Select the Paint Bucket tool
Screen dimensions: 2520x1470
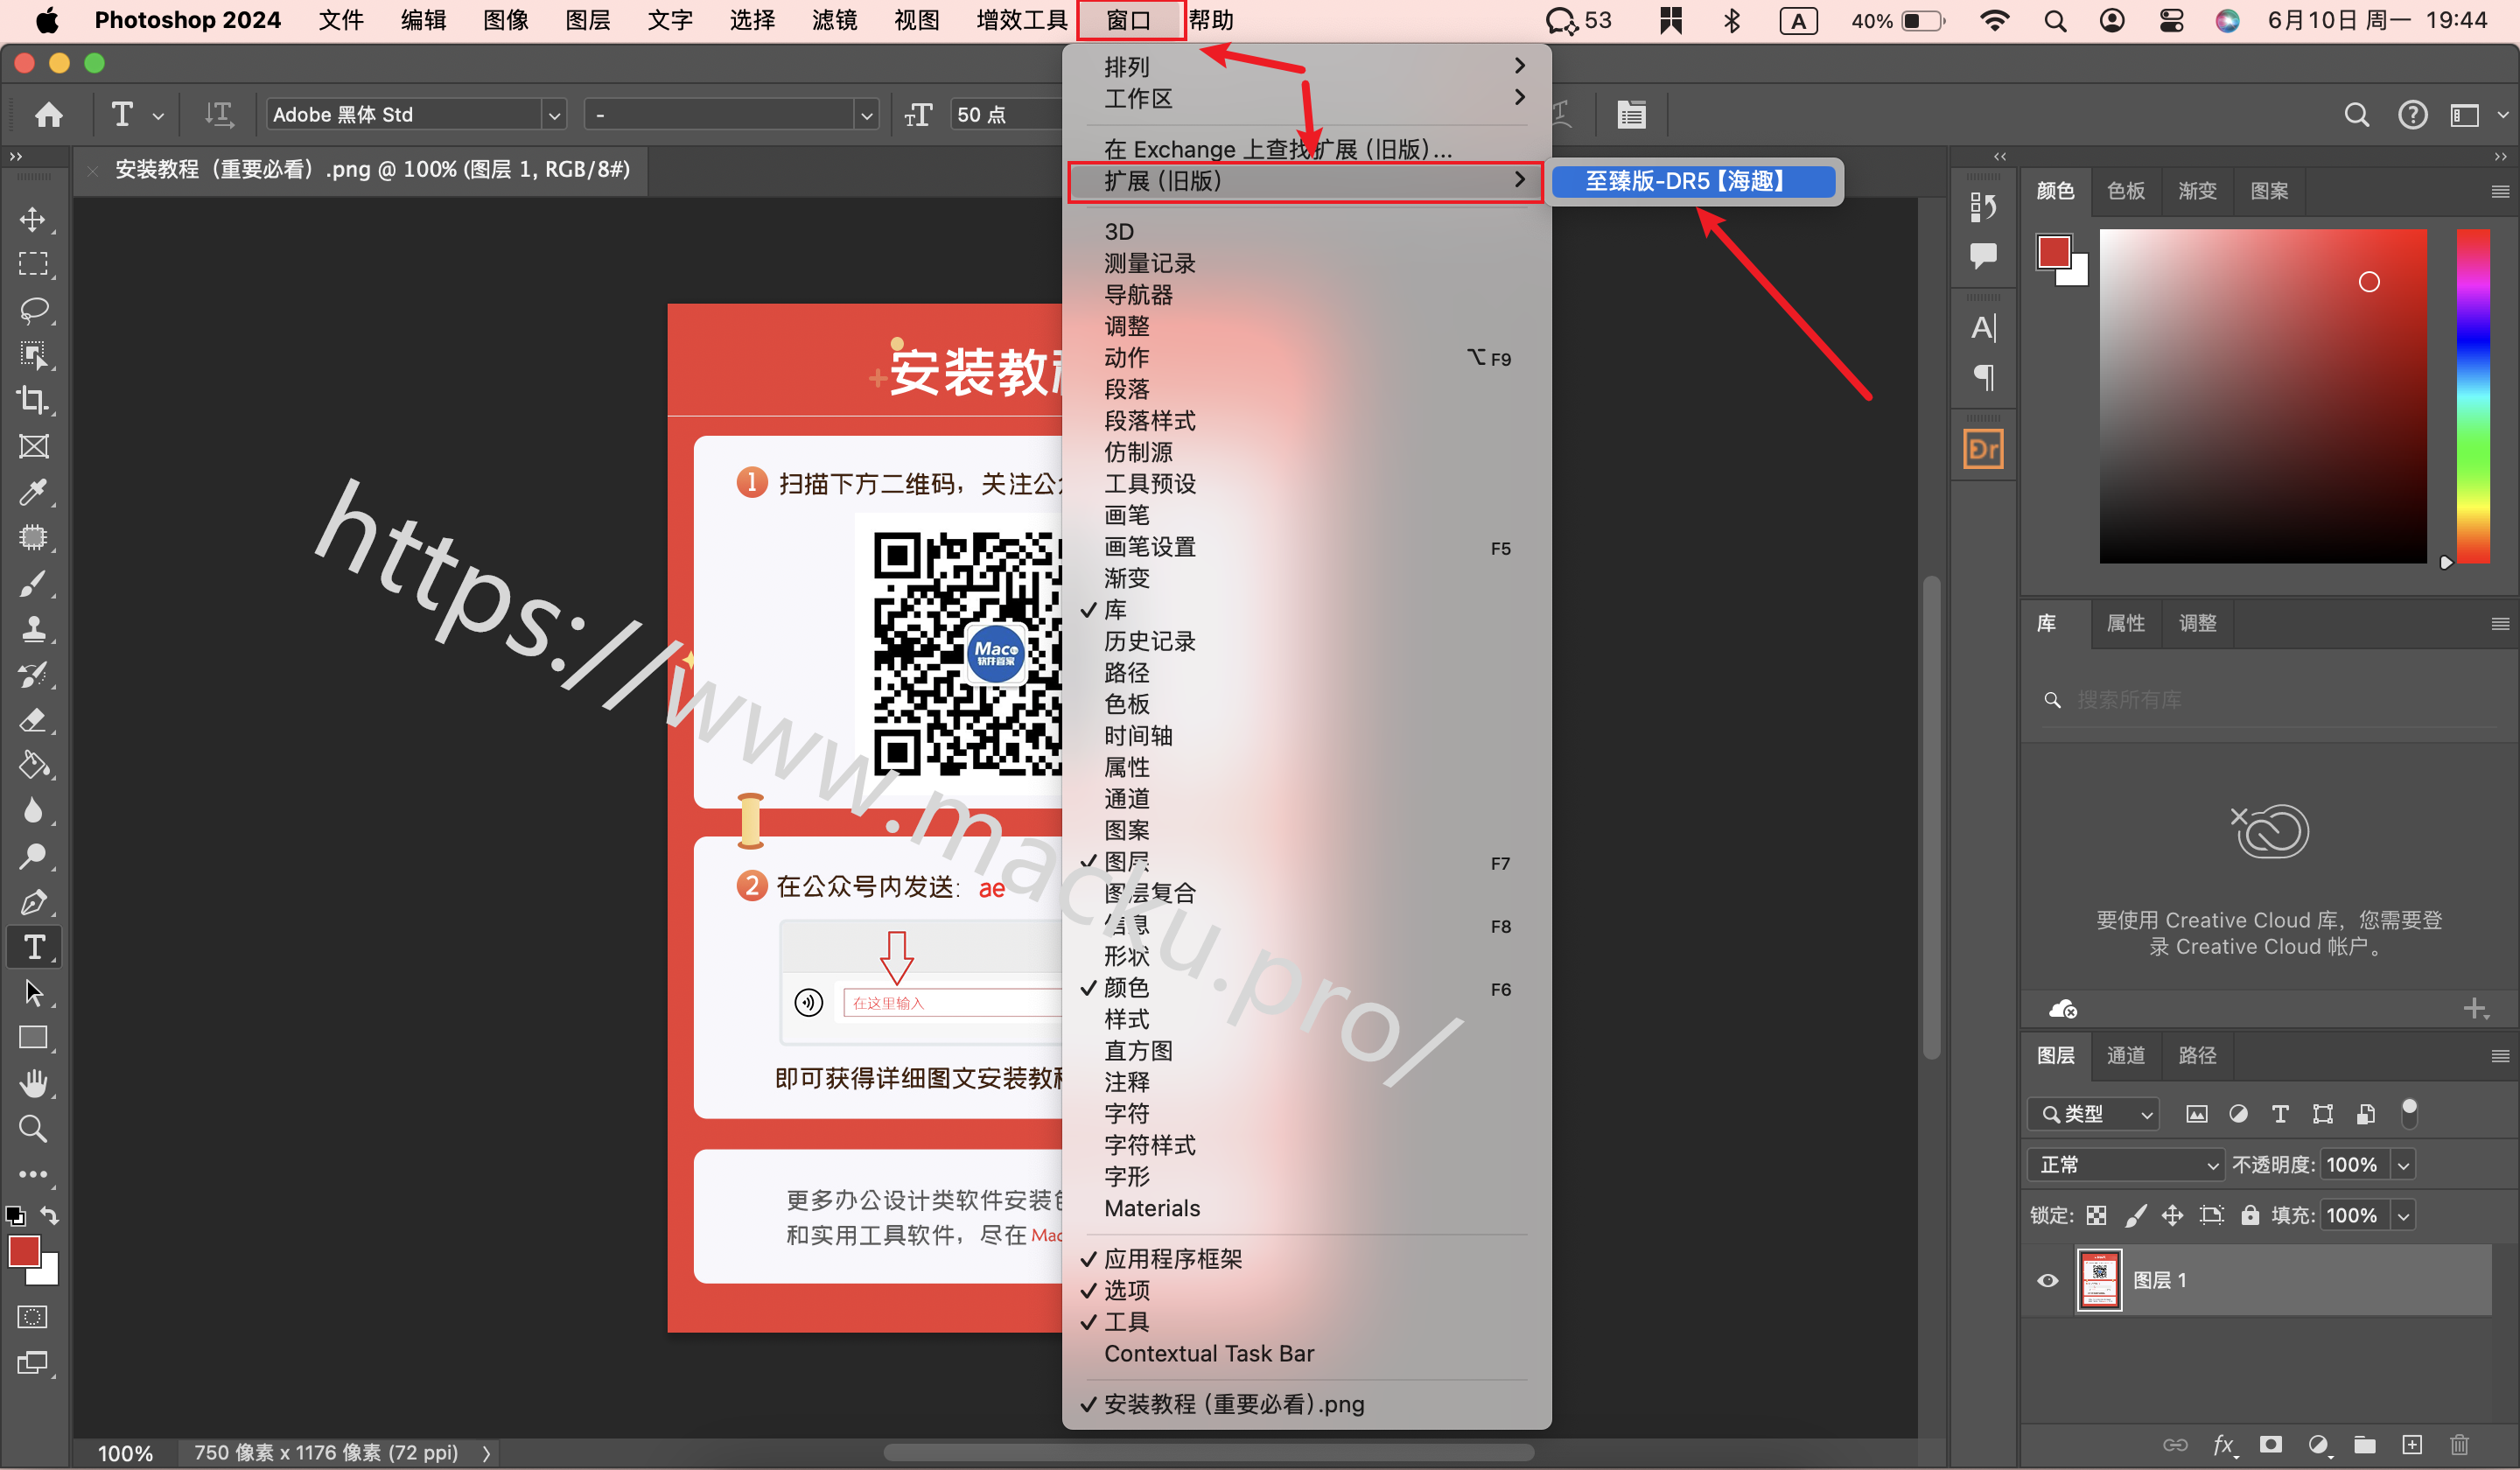pyautogui.click(x=33, y=765)
